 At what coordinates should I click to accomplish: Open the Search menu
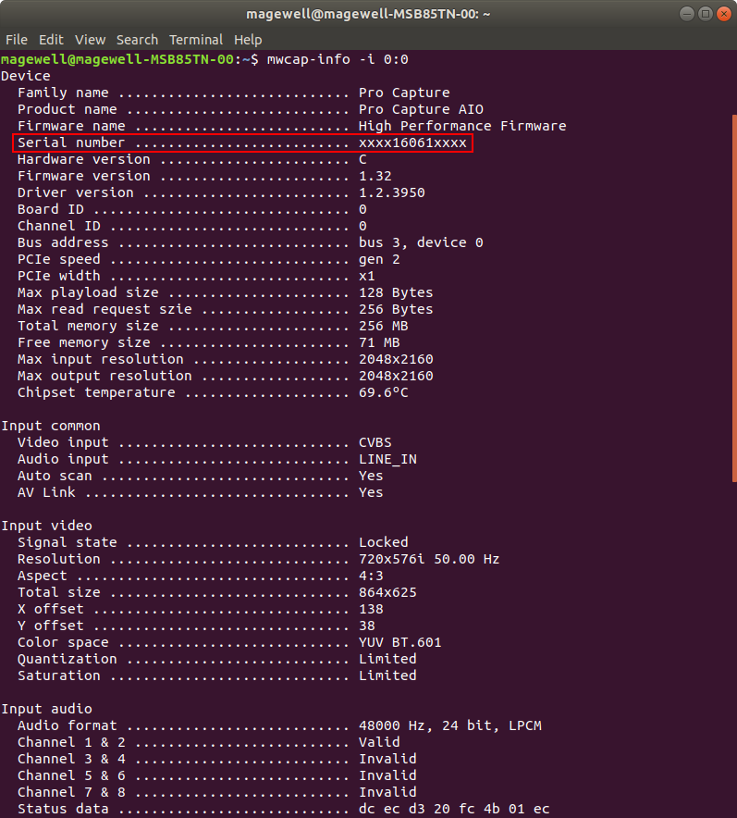137,40
